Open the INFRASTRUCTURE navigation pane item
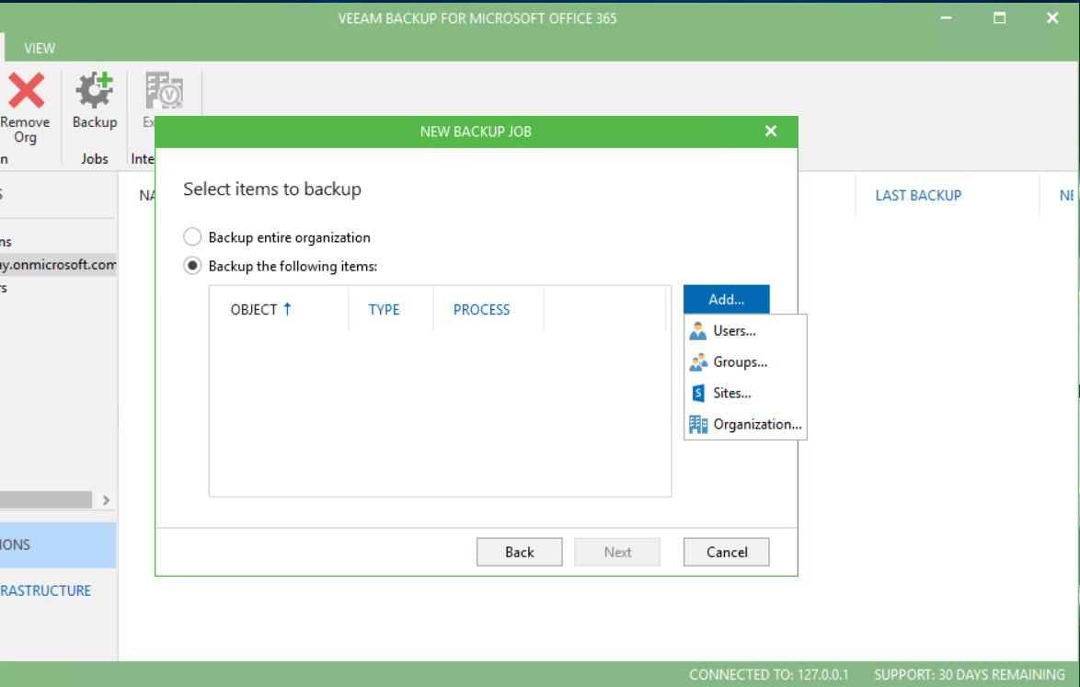The image size is (1080, 687). [45, 590]
